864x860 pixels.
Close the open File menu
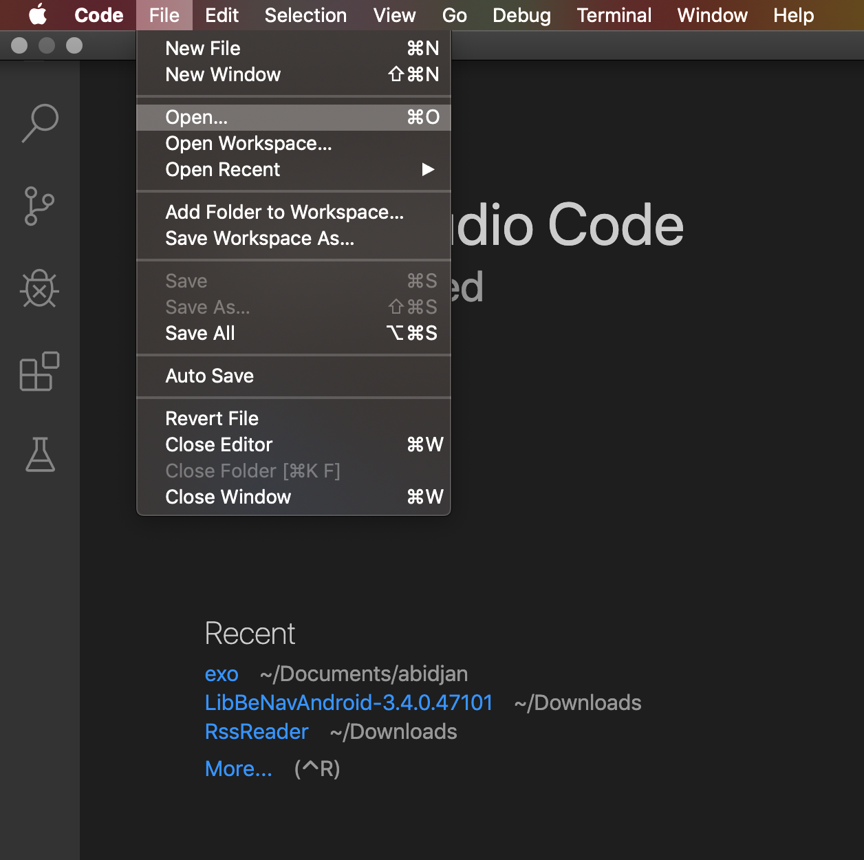tap(164, 15)
